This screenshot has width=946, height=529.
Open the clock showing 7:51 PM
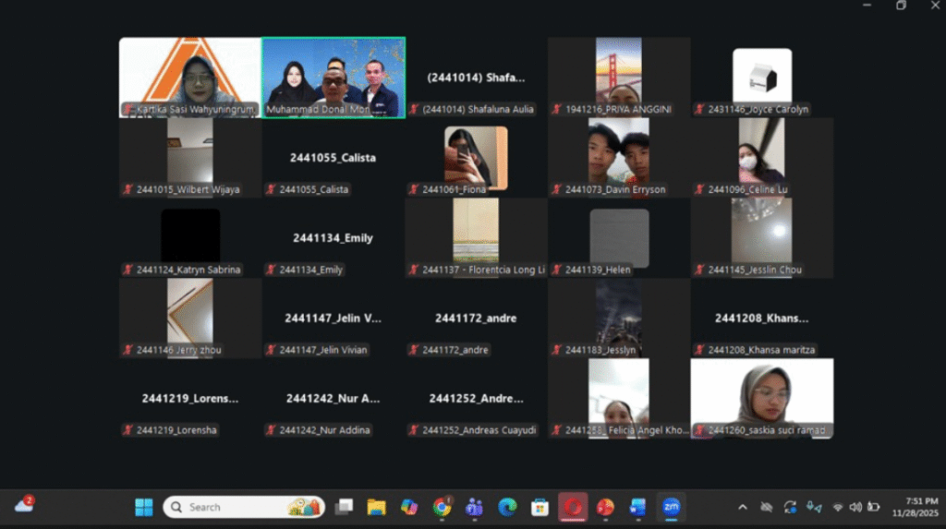pos(916,507)
